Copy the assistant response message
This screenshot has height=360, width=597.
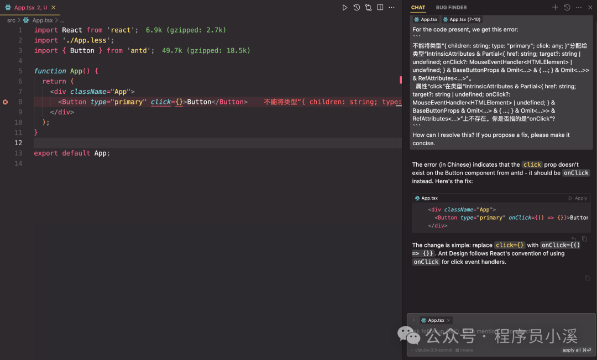point(588,278)
